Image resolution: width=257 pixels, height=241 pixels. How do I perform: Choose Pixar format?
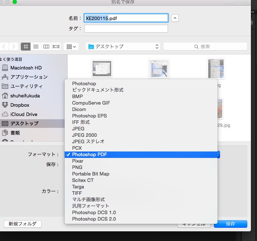click(141, 161)
